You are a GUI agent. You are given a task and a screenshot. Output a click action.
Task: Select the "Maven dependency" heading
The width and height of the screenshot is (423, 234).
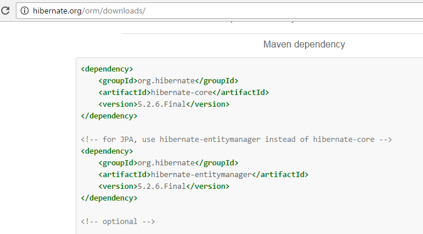304,44
